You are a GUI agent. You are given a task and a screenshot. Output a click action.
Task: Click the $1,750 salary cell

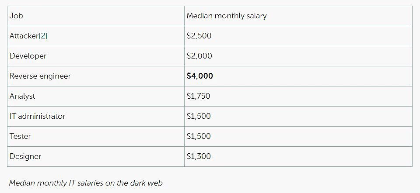tap(298, 96)
